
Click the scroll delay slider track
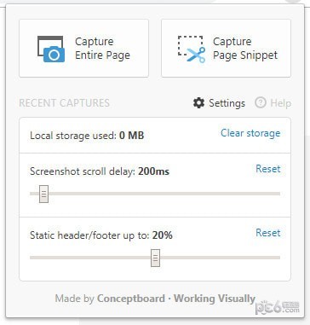pos(155,194)
